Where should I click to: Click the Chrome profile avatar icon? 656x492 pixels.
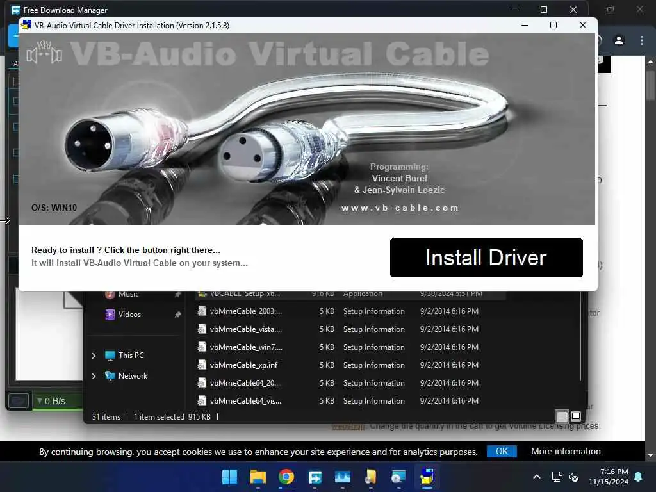coord(619,40)
